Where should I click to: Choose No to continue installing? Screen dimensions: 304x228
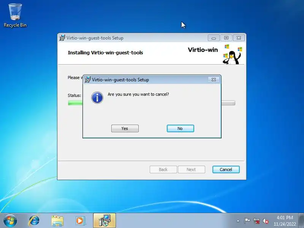click(180, 128)
